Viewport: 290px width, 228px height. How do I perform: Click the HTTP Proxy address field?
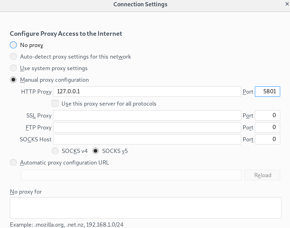point(147,92)
